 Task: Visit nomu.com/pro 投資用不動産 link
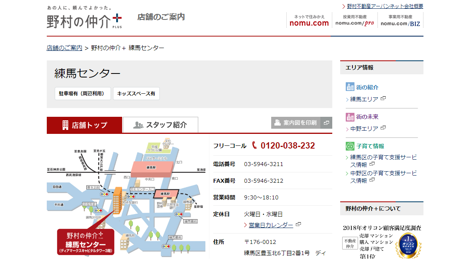354,20
